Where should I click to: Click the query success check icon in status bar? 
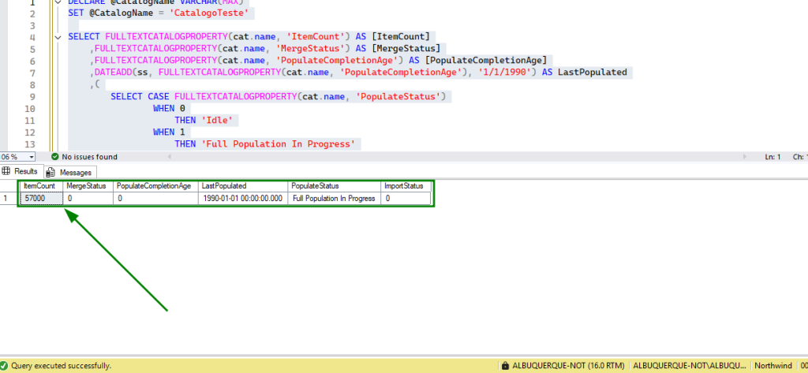[x=5, y=366]
